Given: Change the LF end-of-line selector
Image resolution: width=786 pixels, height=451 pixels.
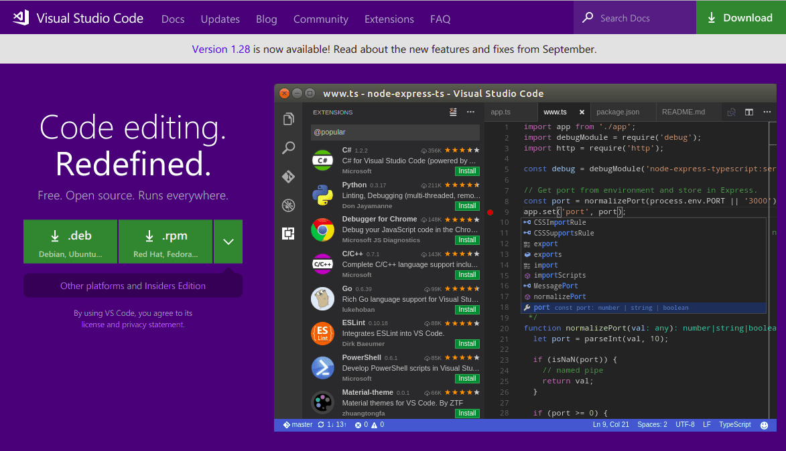Looking at the screenshot, I should pos(707,424).
